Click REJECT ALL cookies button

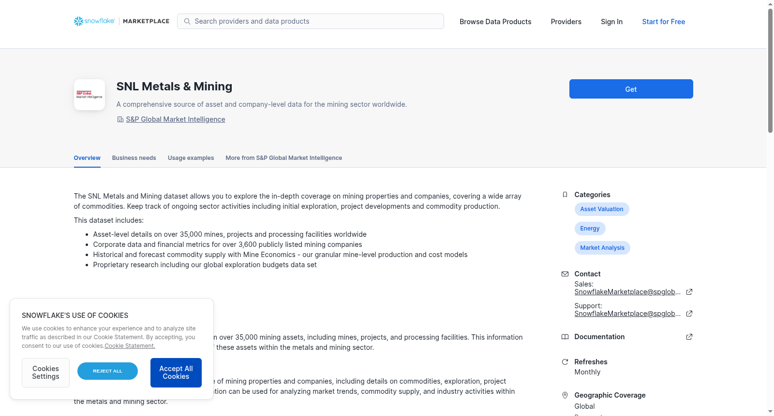107,371
